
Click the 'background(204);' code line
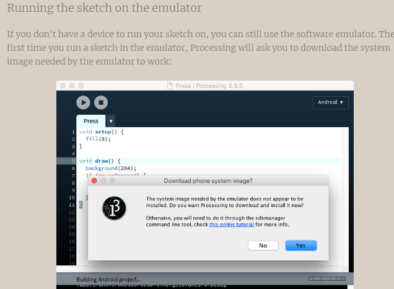click(111, 168)
